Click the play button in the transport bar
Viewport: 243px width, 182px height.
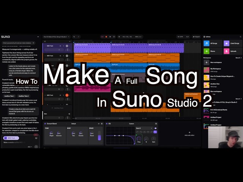click(x=110, y=37)
